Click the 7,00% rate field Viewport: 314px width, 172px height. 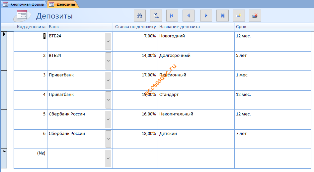tap(135, 41)
